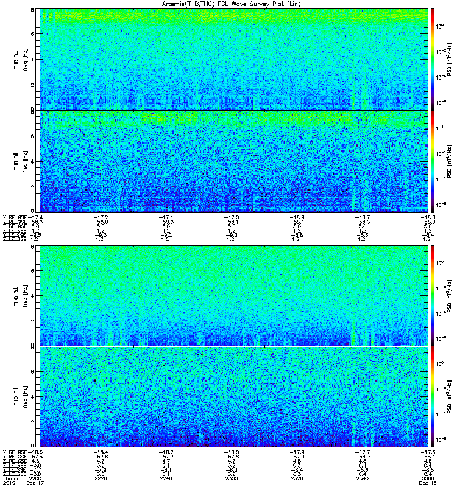Click the 2220 time tick label

point(101,478)
